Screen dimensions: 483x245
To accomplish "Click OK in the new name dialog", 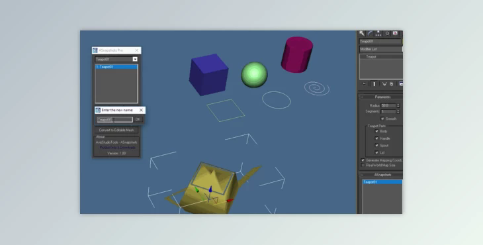I will point(138,120).
